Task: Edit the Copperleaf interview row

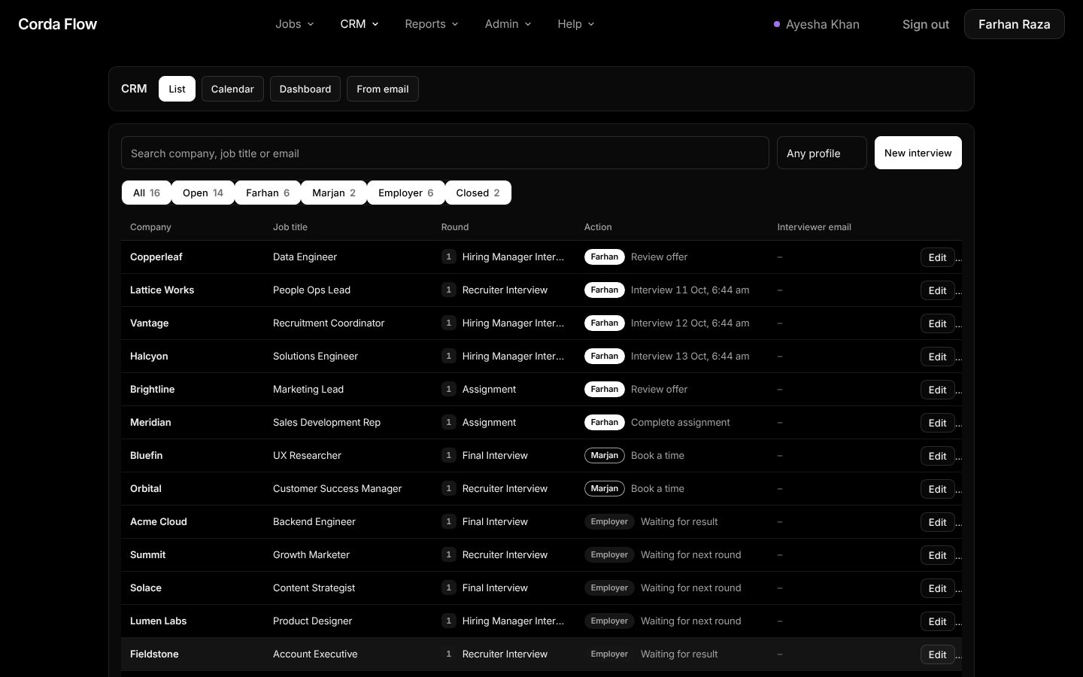Action: pyautogui.click(x=937, y=257)
